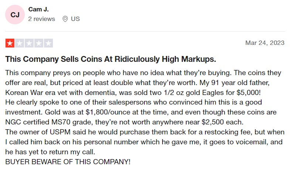Image resolution: width=290 pixels, height=169 pixels.
Task: Click the 'US' country label
Action: pyautogui.click(x=75, y=19)
